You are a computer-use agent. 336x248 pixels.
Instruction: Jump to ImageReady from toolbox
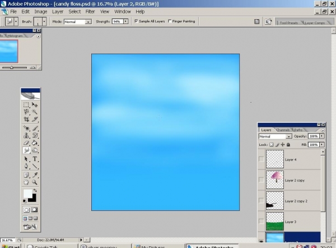(30, 227)
